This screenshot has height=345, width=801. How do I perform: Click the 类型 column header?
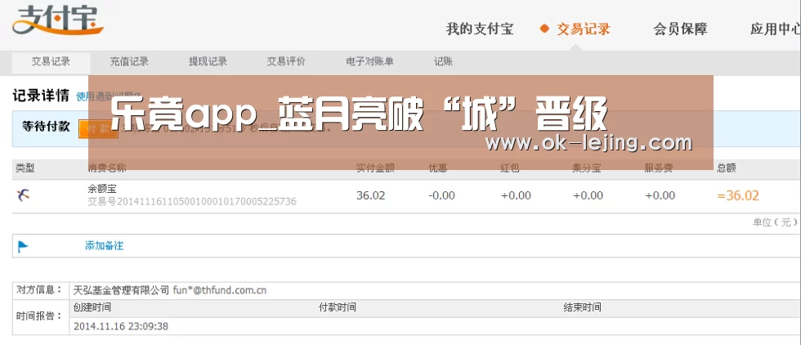pyautogui.click(x=25, y=168)
